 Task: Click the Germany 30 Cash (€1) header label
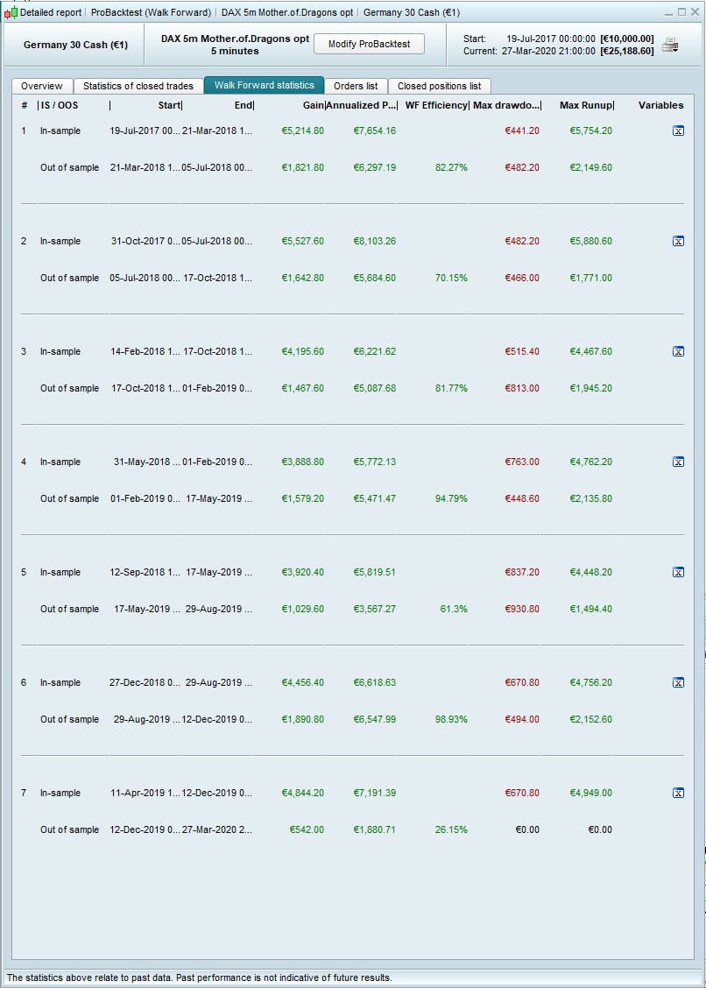point(75,46)
